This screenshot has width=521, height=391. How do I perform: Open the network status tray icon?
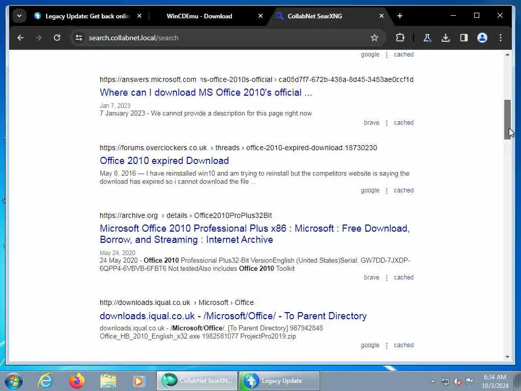[445, 381]
